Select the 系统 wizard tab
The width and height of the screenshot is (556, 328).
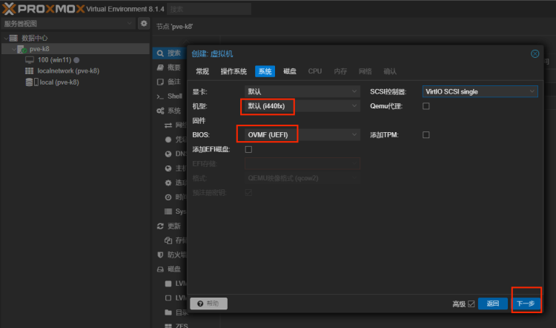click(x=265, y=71)
